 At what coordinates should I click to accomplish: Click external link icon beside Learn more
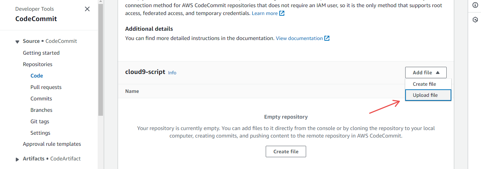pyautogui.click(x=282, y=13)
